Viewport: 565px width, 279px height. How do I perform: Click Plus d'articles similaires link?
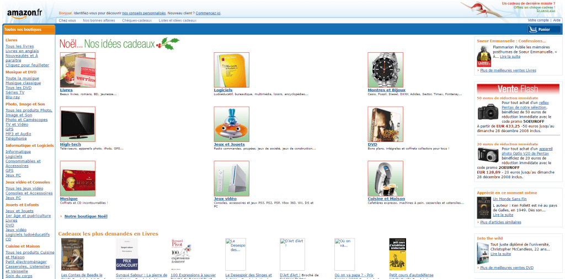point(500,222)
